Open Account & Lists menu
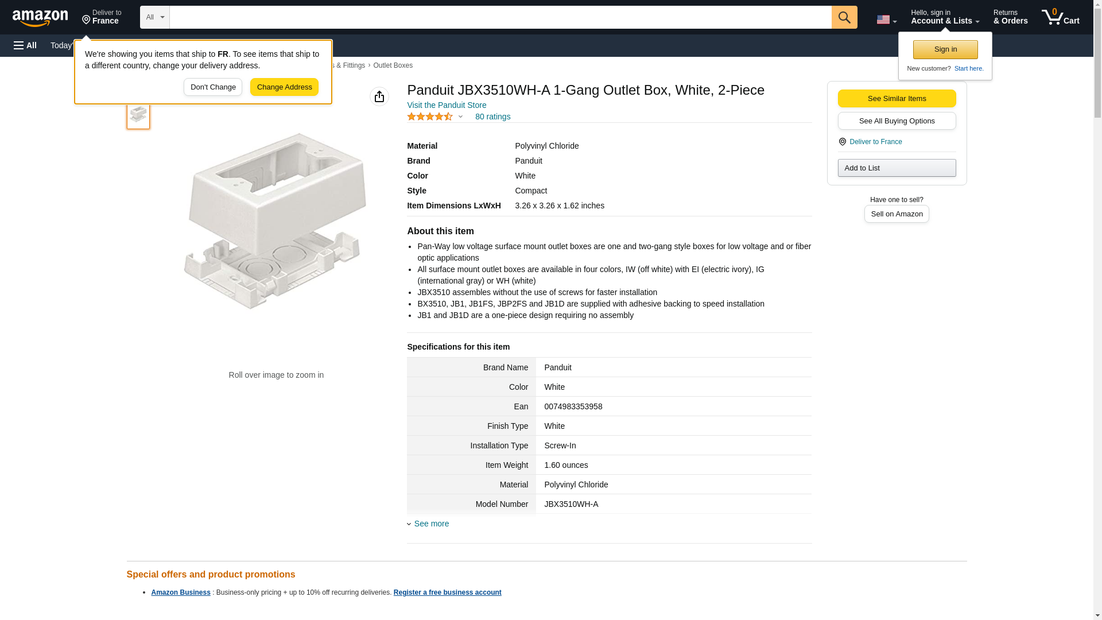 coord(944,17)
